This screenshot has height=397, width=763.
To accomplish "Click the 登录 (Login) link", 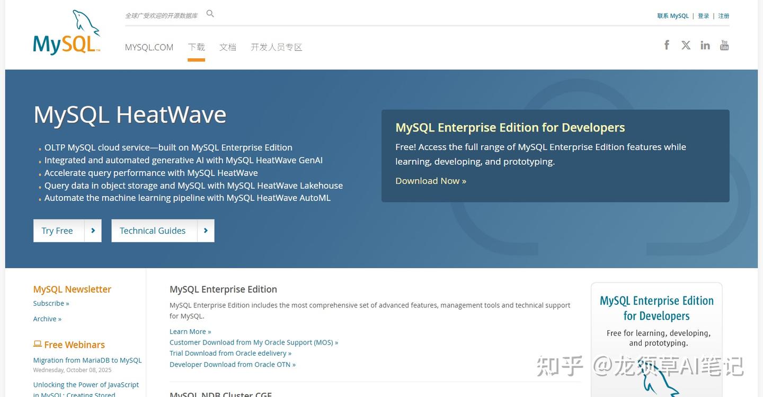I will tap(704, 16).
